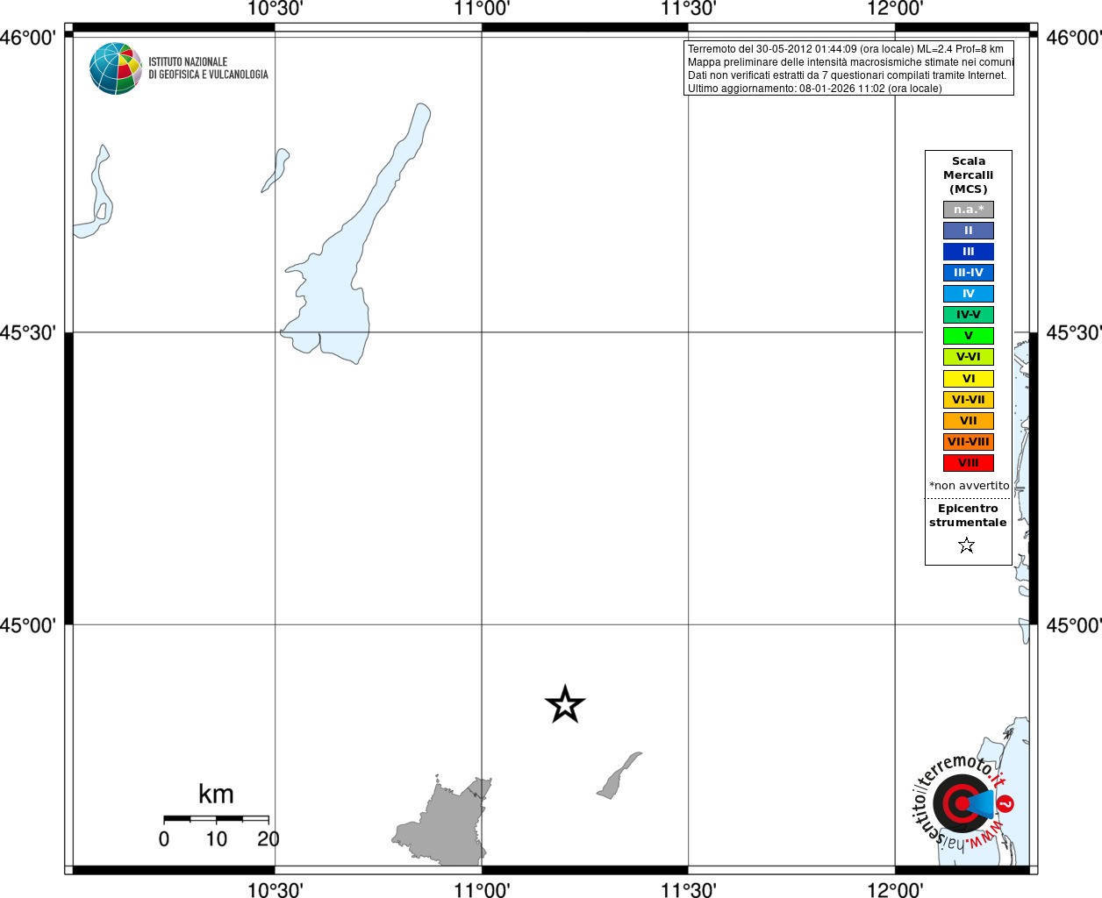1102x898 pixels.
Task: Click the right 45°30' latitude label
Action: [1074, 333]
